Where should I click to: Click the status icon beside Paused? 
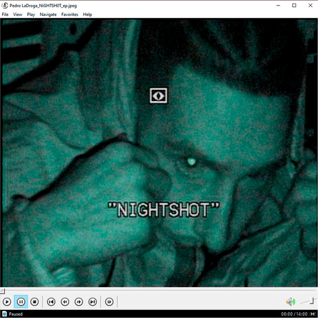[x=4, y=314]
